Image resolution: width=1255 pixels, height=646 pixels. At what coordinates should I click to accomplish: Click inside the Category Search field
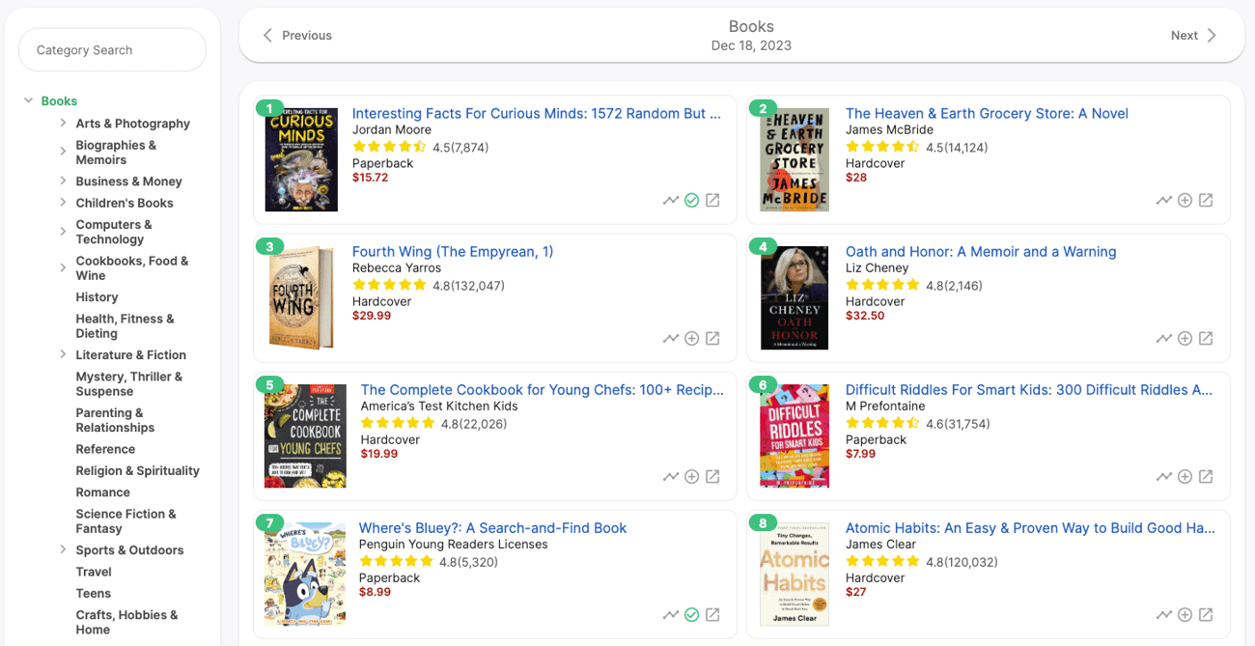(x=112, y=49)
